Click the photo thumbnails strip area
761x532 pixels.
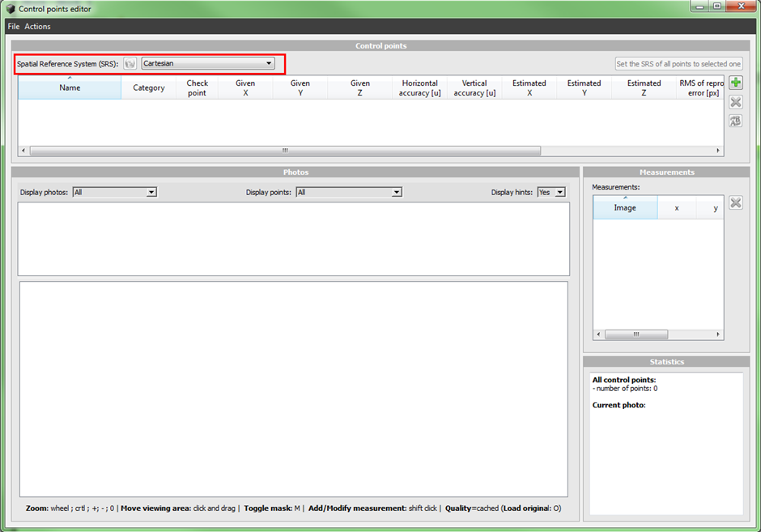(x=294, y=239)
